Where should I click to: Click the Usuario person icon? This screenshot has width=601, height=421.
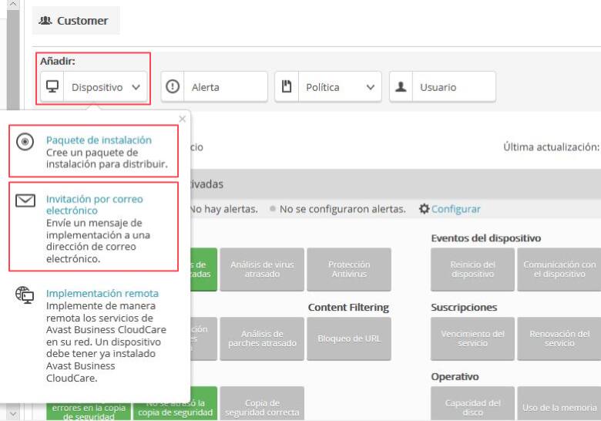pyautogui.click(x=401, y=87)
